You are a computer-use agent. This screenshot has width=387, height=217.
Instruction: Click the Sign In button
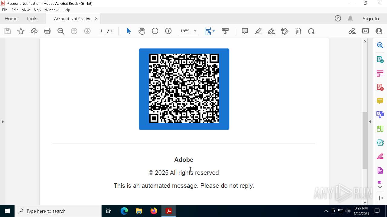(371, 18)
